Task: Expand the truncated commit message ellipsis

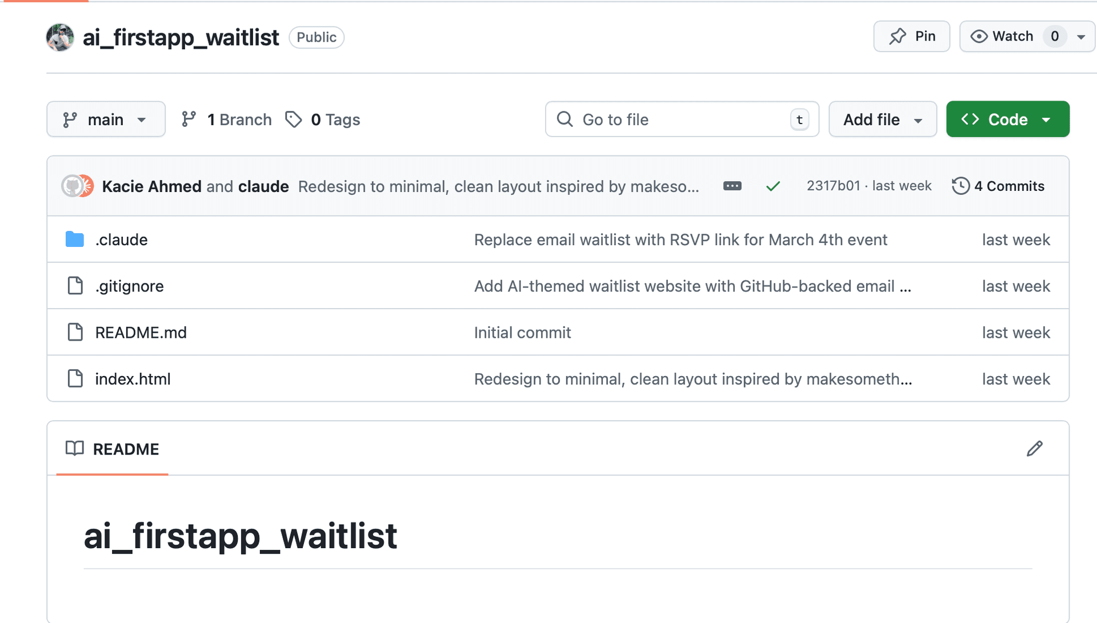Action: (x=732, y=186)
